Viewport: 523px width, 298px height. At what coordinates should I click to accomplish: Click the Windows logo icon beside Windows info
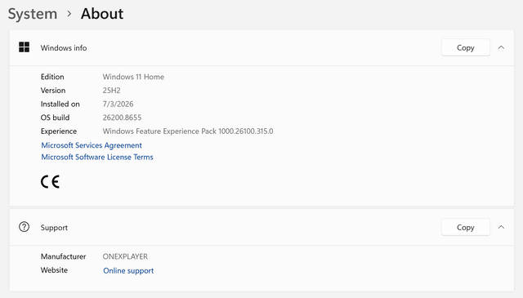[x=24, y=47]
